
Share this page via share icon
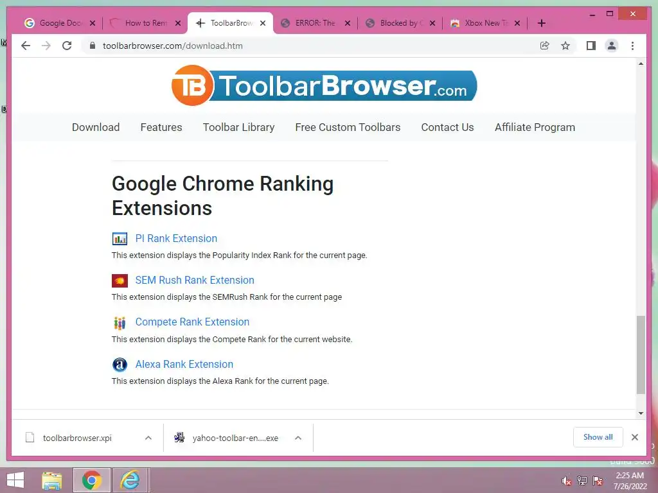(x=545, y=46)
